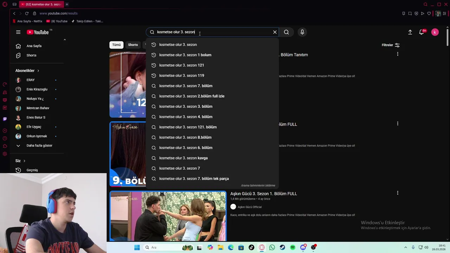Open Enes Batur S channel

[x=37, y=117]
